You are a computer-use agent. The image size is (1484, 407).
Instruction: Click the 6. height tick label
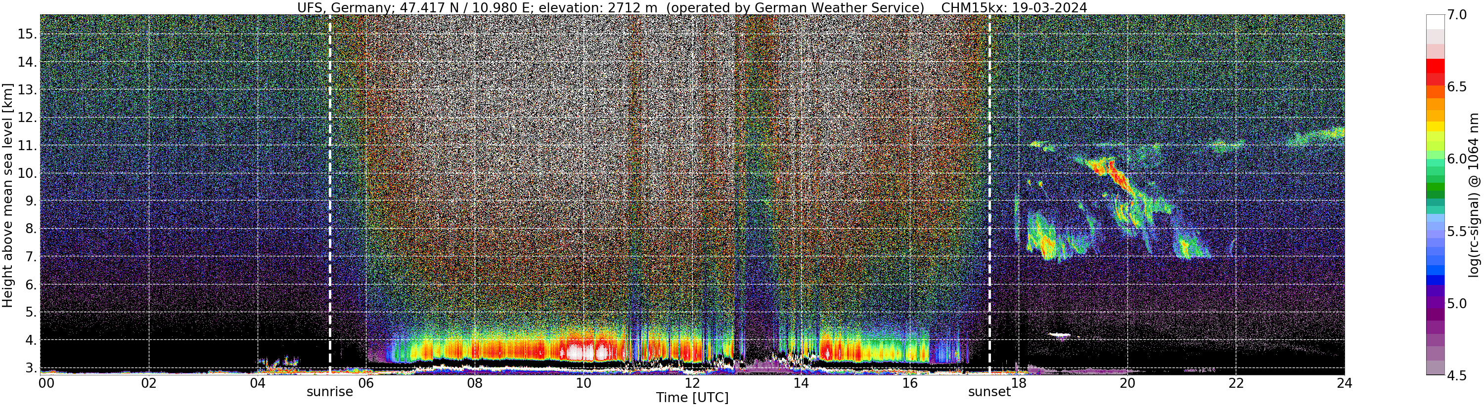pyautogui.click(x=31, y=285)
